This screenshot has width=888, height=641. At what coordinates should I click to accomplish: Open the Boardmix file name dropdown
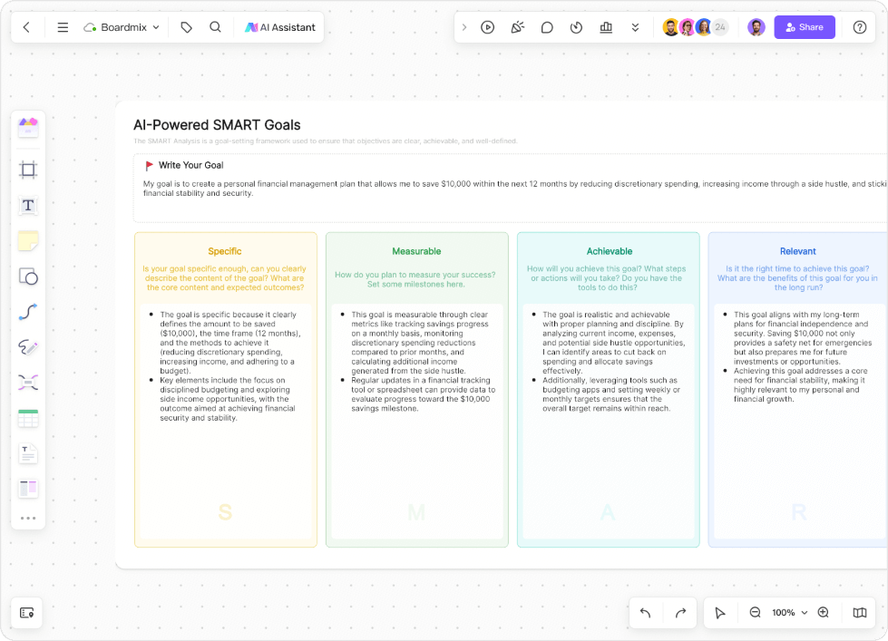(122, 27)
